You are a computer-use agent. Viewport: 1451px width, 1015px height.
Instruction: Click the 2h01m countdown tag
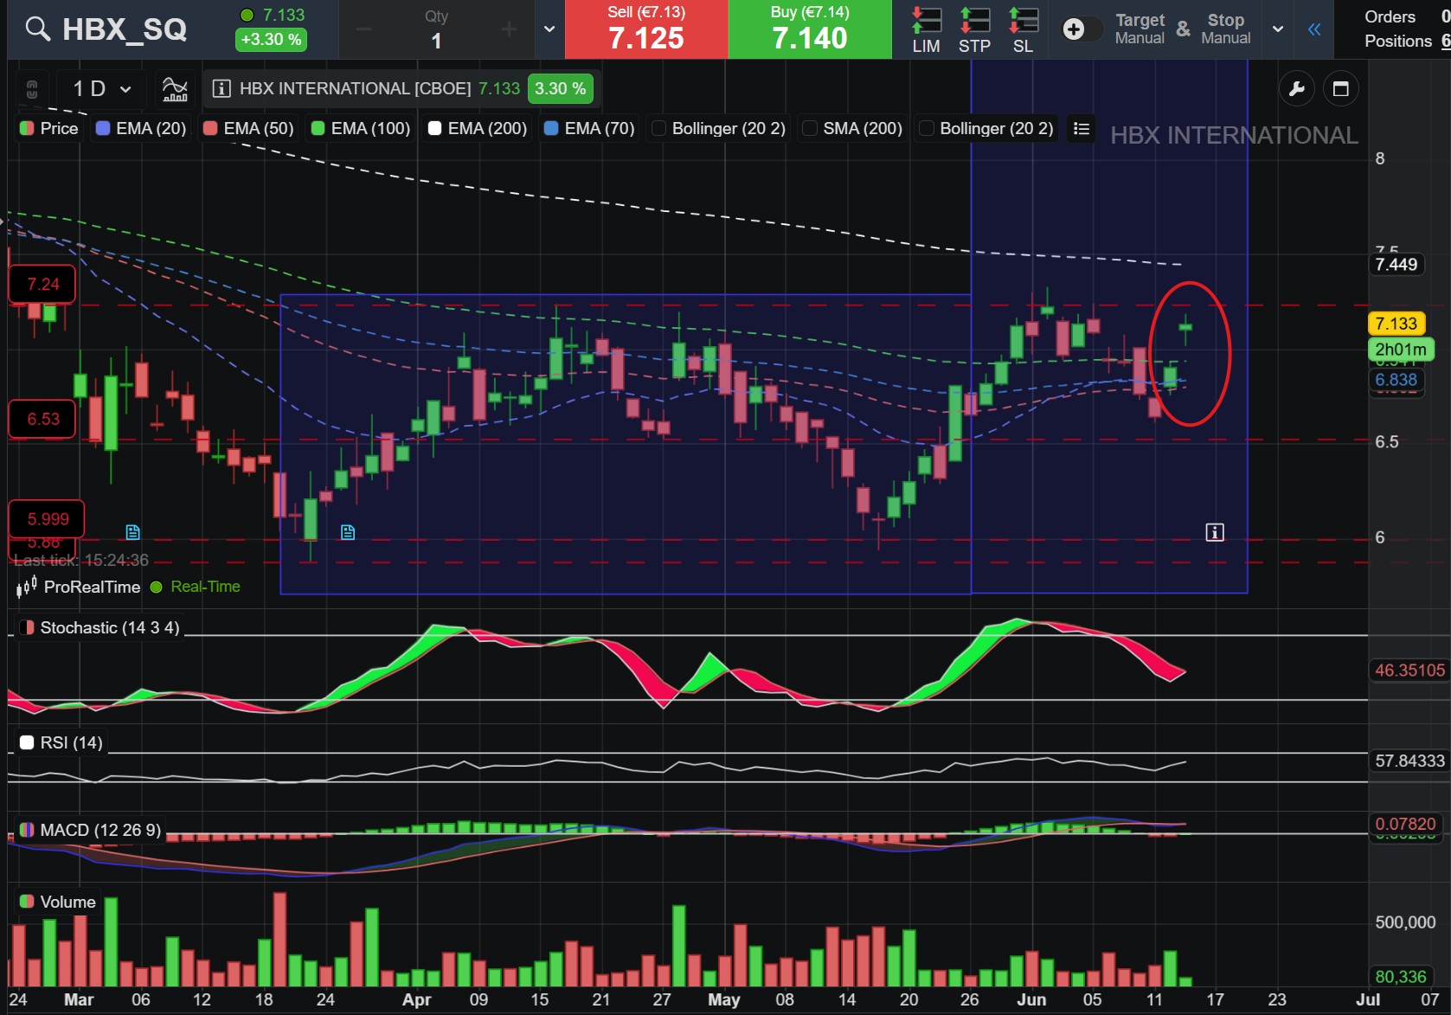[1401, 350]
